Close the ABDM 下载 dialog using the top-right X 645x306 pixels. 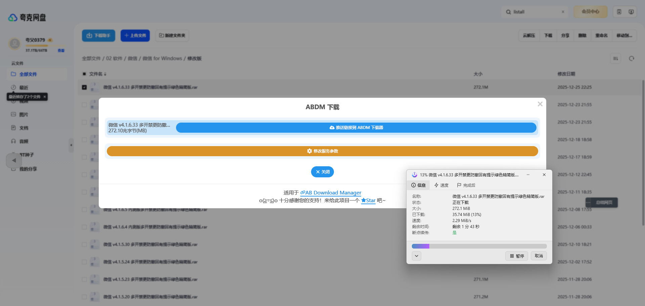[x=540, y=104]
